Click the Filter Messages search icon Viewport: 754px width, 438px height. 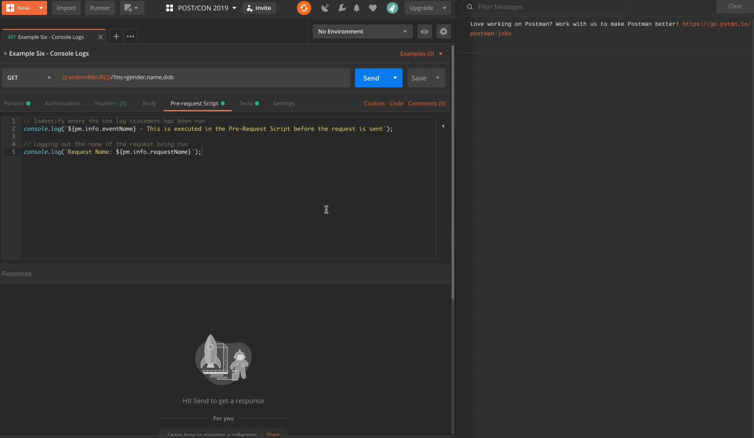pos(470,7)
